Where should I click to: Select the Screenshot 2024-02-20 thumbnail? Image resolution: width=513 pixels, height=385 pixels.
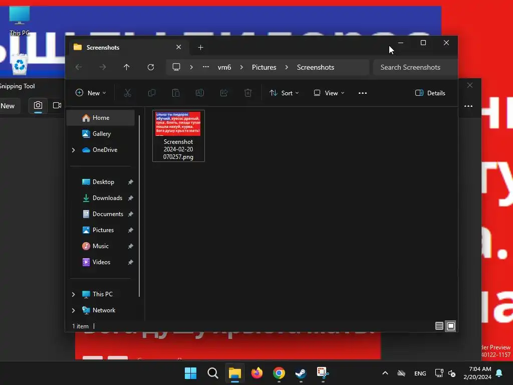click(178, 135)
